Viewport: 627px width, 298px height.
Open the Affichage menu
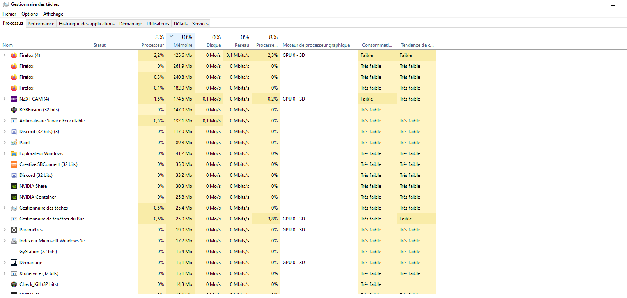pos(53,14)
